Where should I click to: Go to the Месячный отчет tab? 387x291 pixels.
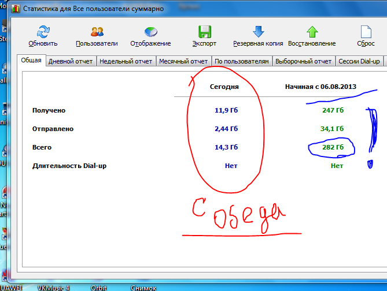183,61
